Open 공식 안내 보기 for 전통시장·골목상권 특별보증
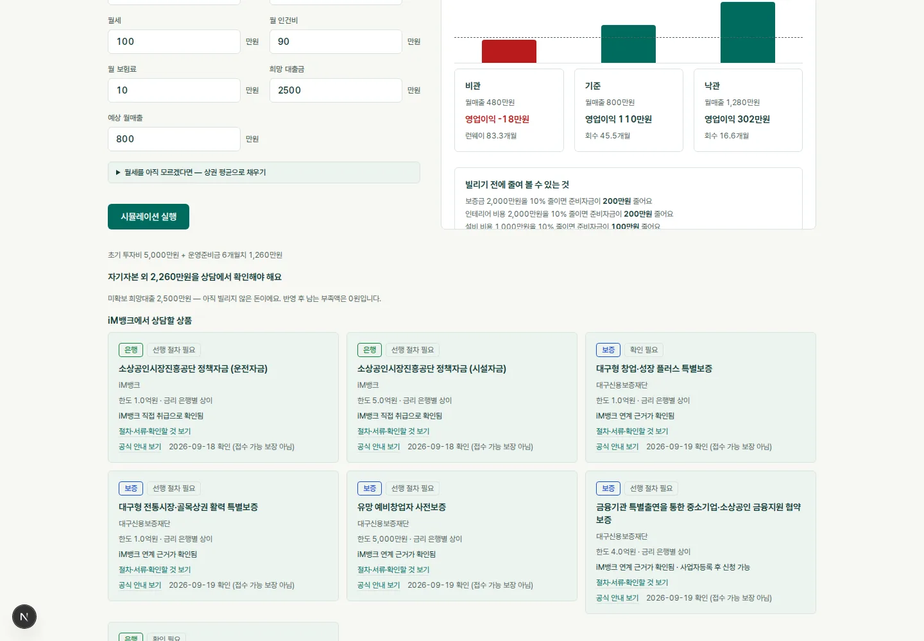The height and width of the screenshot is (641, 924). [140, 585]
